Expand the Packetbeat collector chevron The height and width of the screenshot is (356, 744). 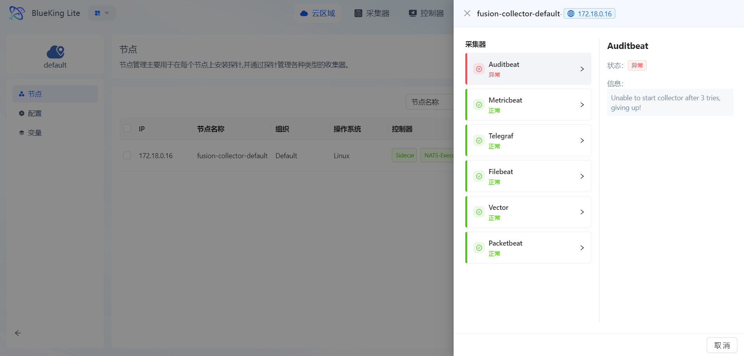pos(582,248)
